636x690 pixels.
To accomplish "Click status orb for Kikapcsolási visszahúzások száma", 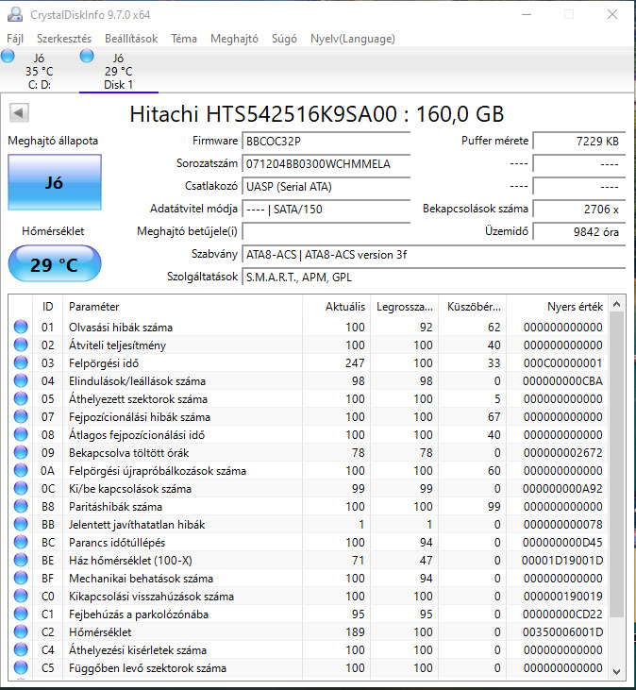I will [21, 597].
